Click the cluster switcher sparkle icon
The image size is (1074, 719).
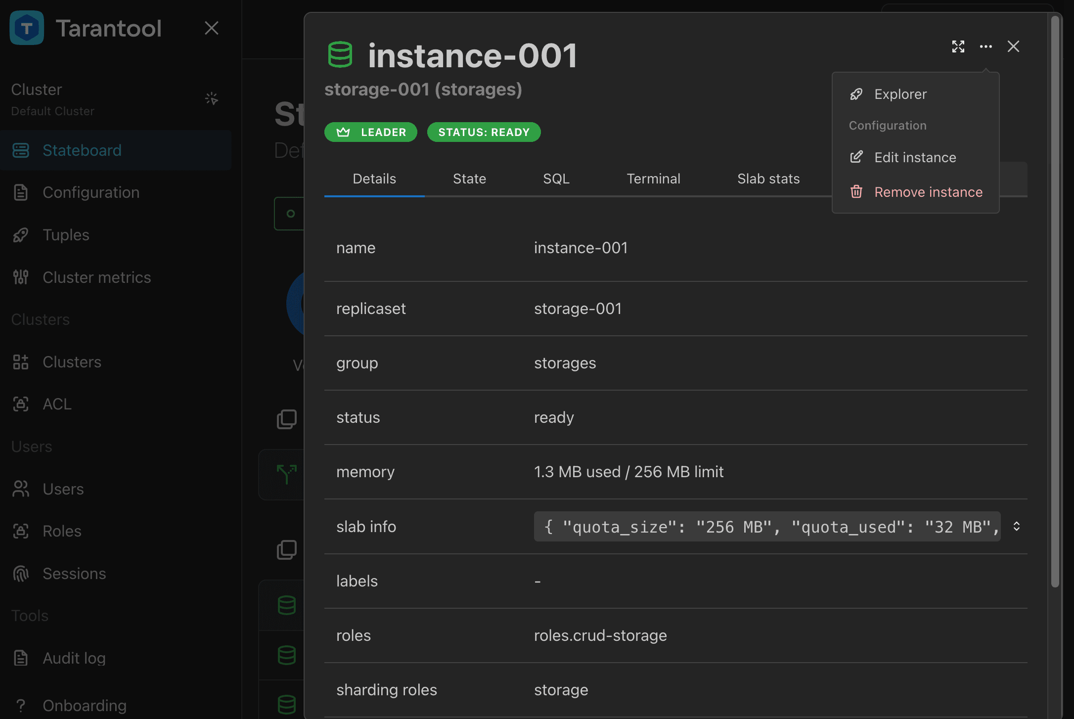click(x=212, y=98)
